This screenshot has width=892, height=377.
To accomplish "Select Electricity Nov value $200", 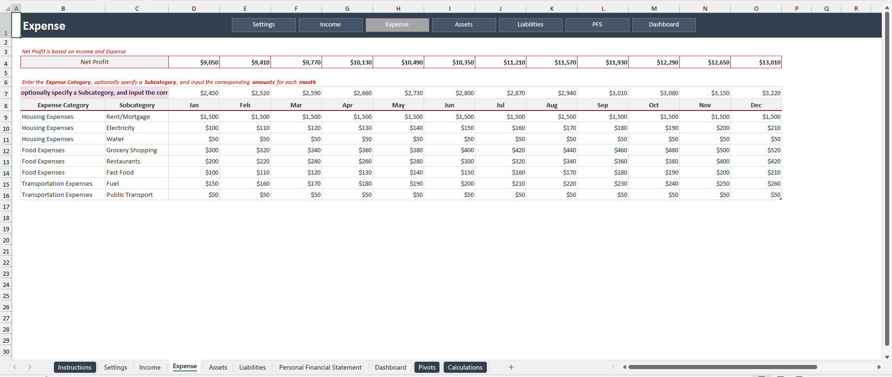I will coord(705,128).
